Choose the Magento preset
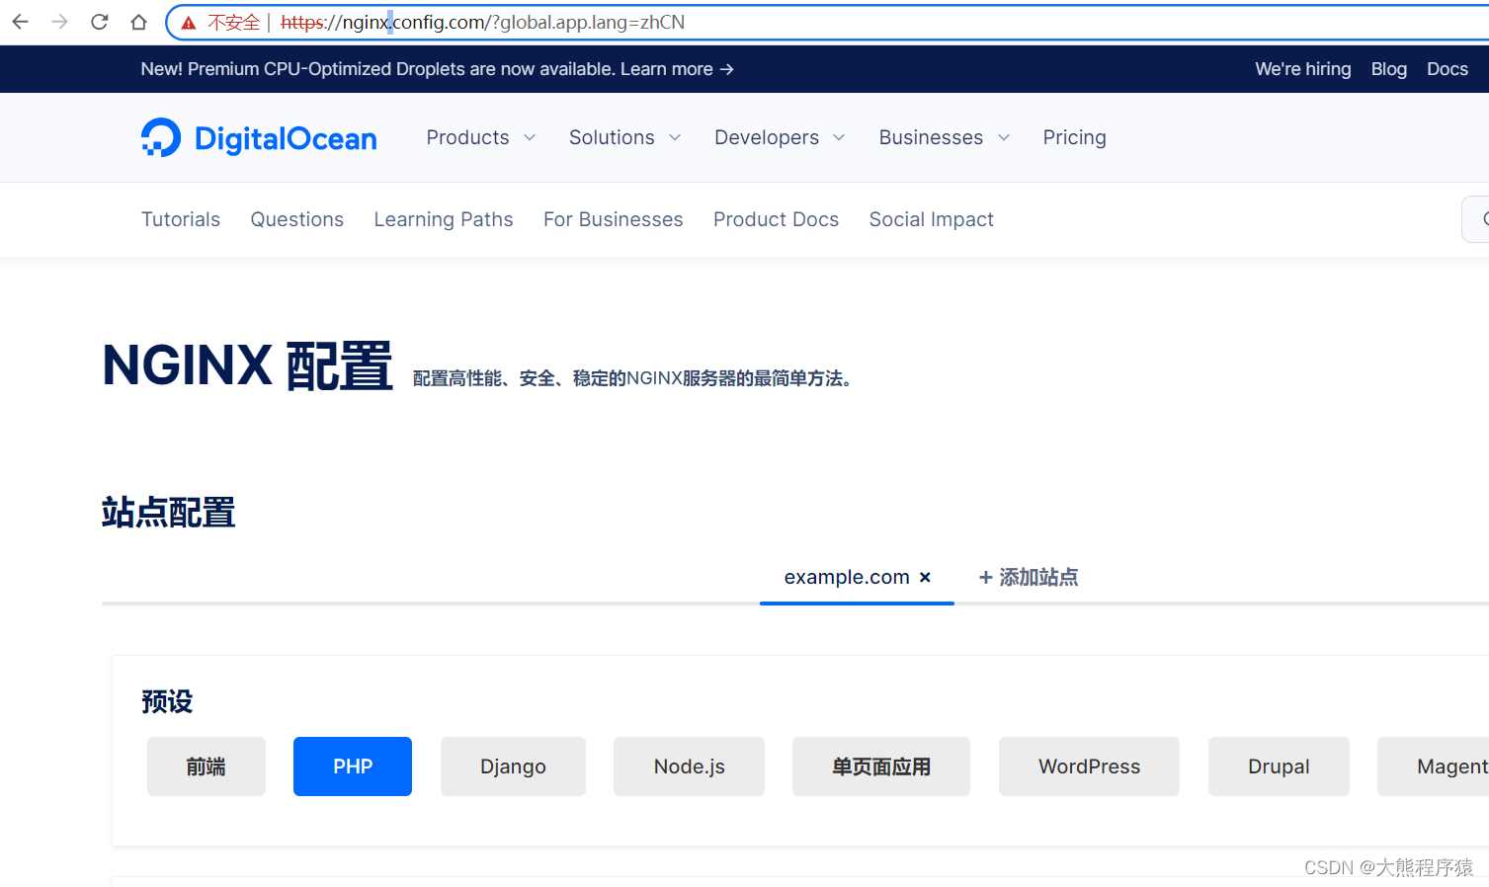The image size is (1489, 887). pos(1434,766)
